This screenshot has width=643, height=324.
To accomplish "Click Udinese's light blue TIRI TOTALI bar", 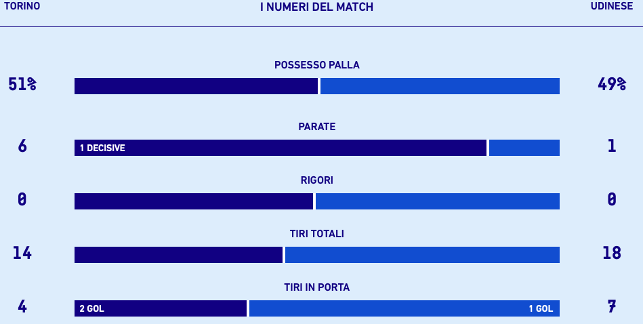I will [x=422, y=255].
